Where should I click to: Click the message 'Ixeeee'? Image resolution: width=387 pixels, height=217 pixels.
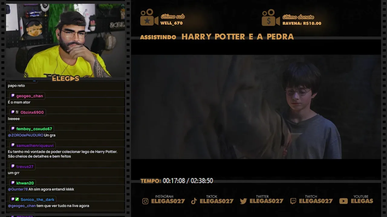click(14, 119)
